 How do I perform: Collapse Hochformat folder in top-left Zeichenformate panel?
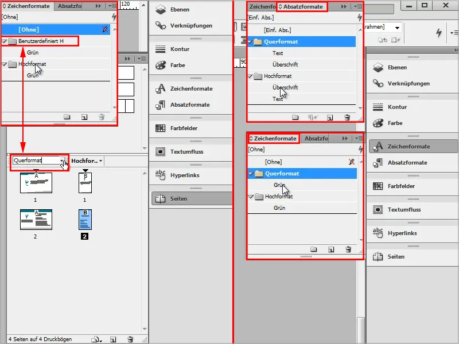coord(4,64)
